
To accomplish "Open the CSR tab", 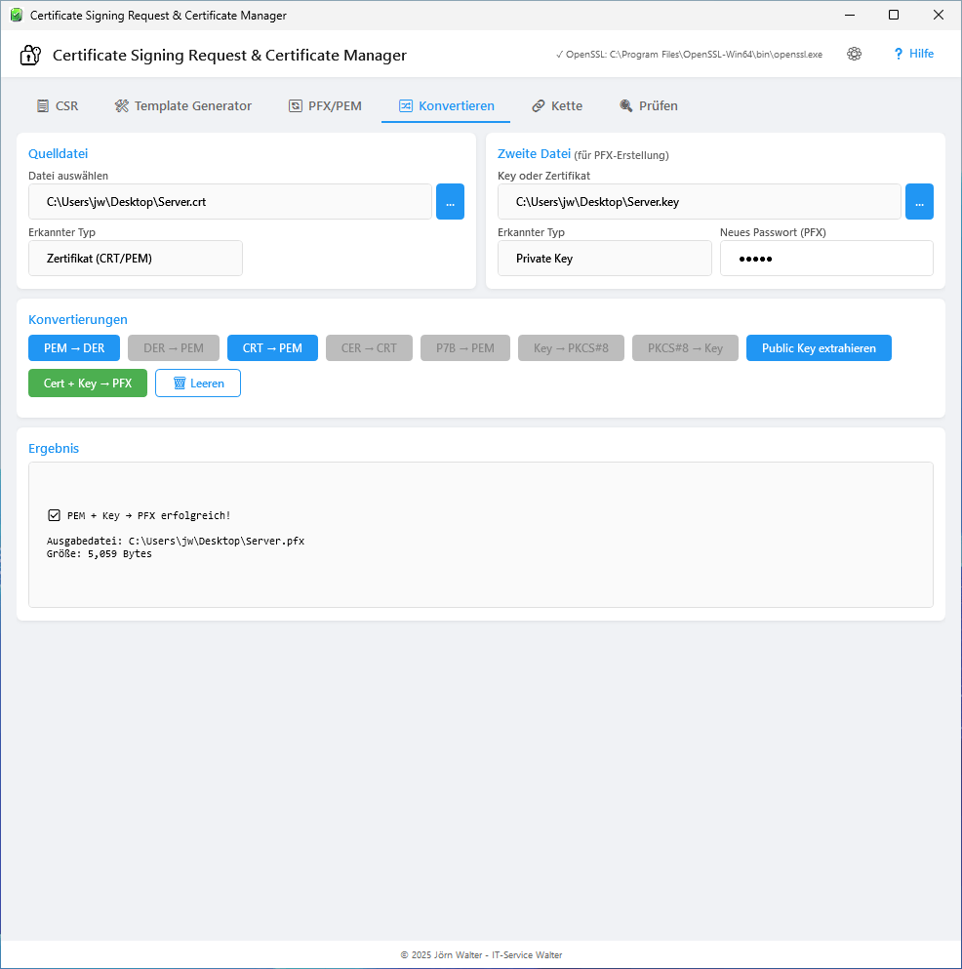I will point(58,104).
